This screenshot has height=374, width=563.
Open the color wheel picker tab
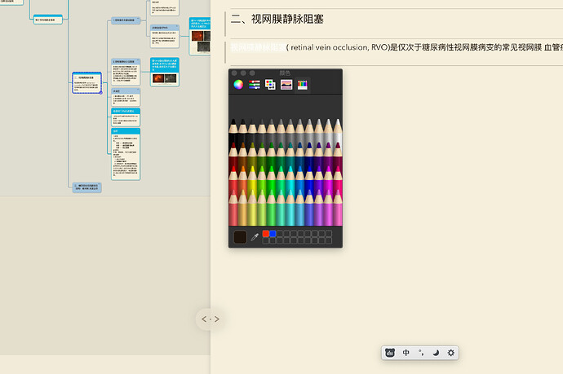[238, 85]
